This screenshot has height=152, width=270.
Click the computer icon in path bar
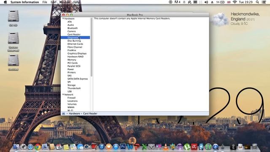pyautogui.click(x=63, y=114)
